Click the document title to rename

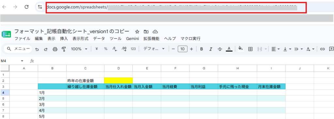[72, 32]
